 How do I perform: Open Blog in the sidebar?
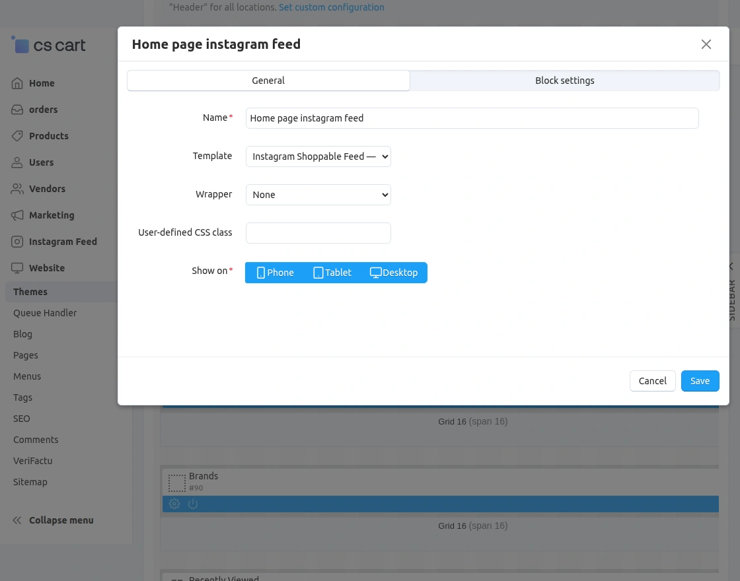pos(22,334)
